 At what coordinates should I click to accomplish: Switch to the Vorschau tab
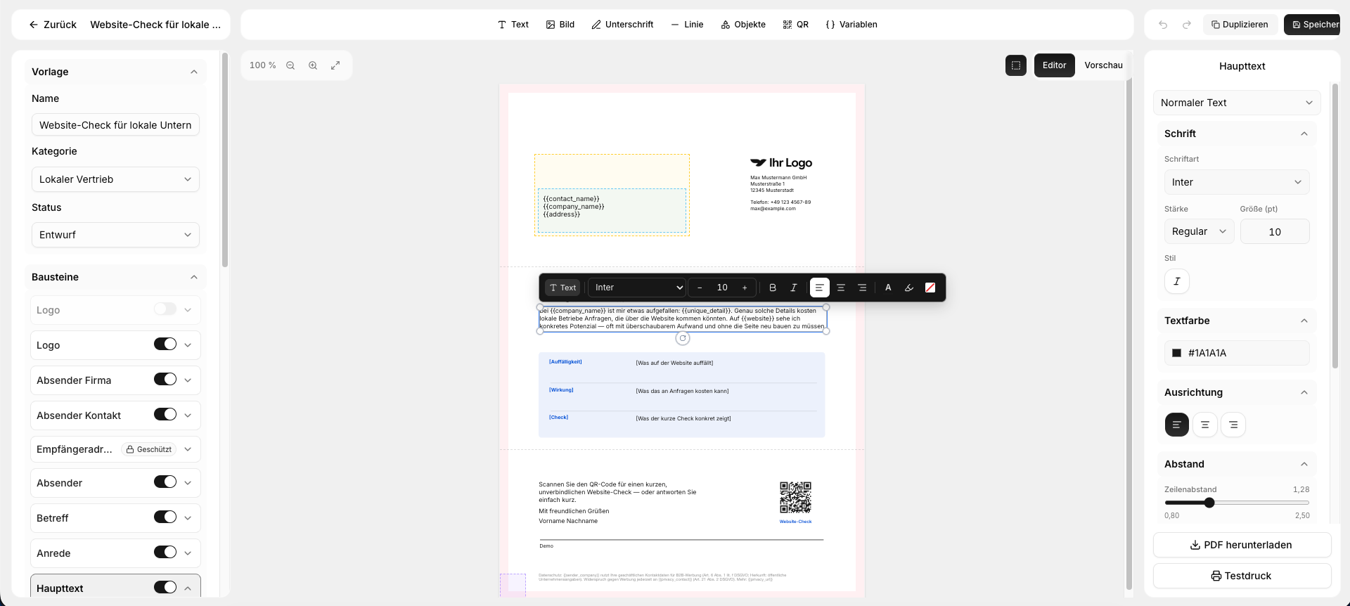click(1103, 65)
